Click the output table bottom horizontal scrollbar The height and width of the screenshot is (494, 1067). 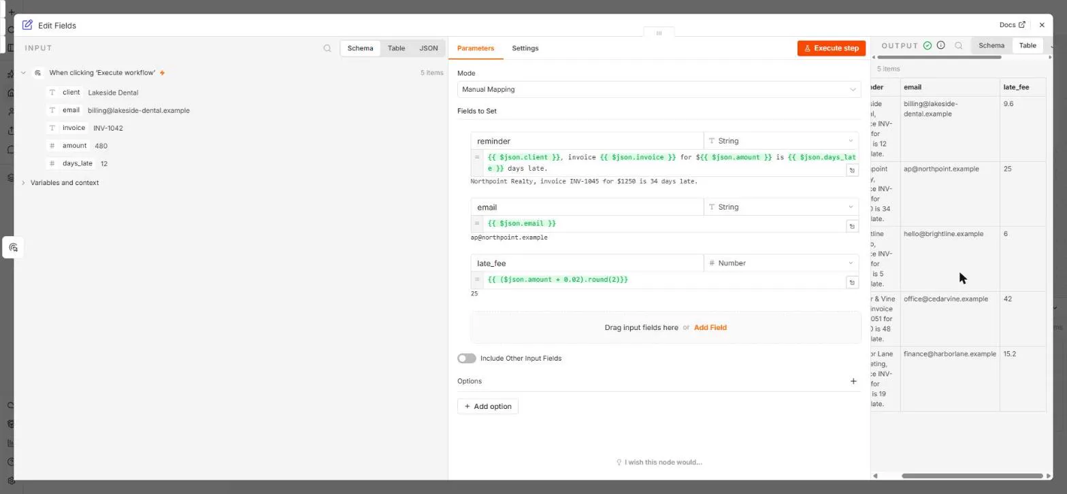coord(972,476)
